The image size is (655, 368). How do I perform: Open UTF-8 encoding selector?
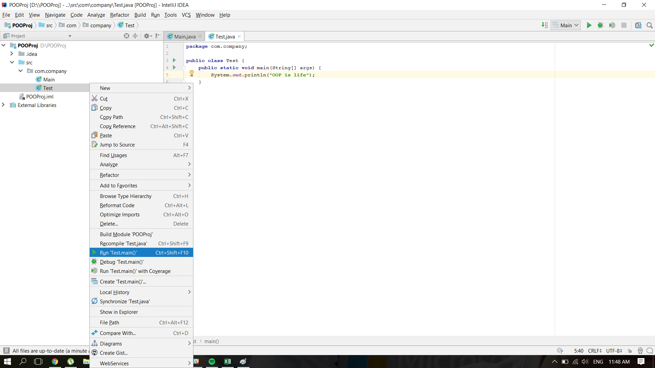click(x=614, y=351)
